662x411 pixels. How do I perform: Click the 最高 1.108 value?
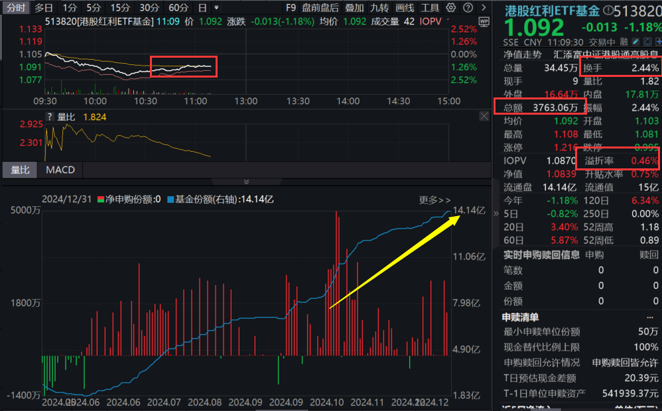tap(566, 134)
